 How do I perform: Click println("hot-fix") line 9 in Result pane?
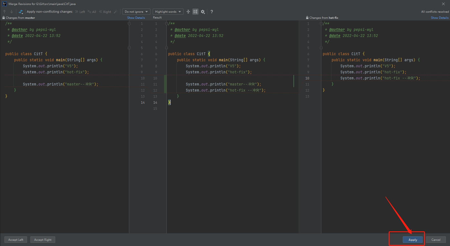(x=219, y=72)
